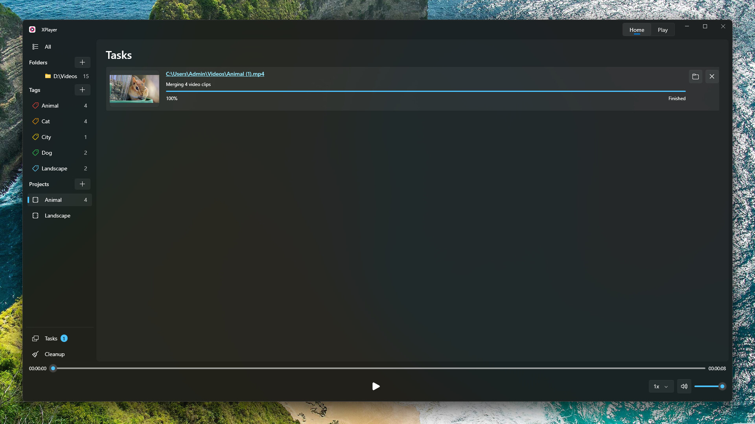Screen dimensions: 755x424
Task: Open the D:\Videos folder
Action: pyautogui.click(x=65, y=76)
